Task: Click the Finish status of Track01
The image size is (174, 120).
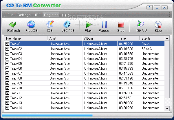Action: (x=146, y=44)
